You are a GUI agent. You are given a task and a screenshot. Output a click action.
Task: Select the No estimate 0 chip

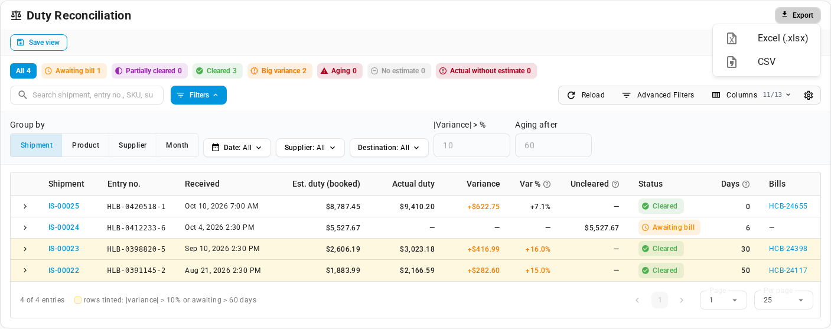399,71
